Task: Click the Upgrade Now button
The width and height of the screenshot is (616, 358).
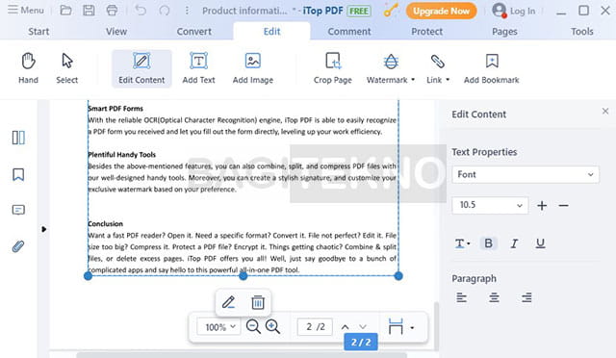Action: point(441,11)
